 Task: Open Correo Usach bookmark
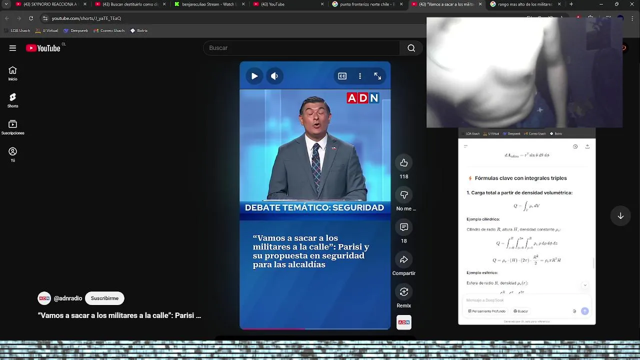tap(108, 30)
